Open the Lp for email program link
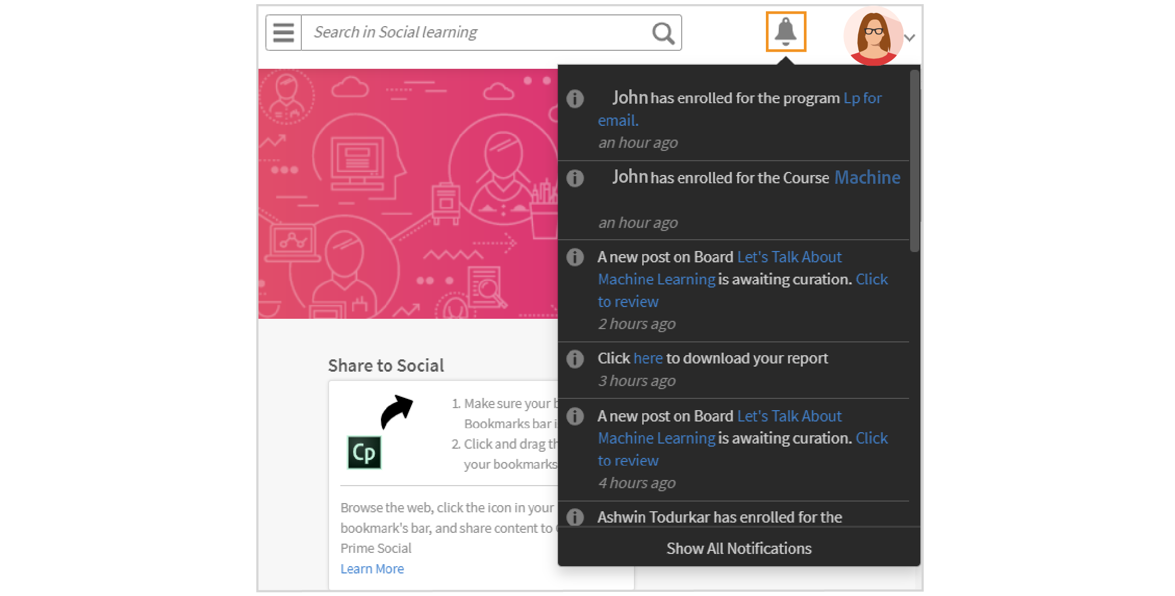The width and height of the screenshot is (1175, 596). point(862,98)
